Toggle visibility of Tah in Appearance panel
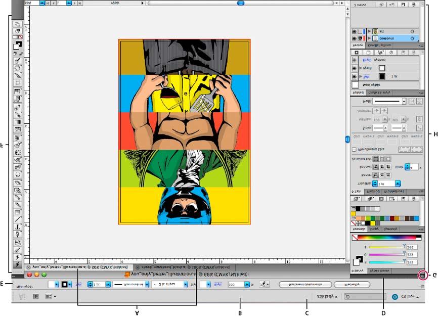Image resolution: width=438 pixels, height=316 pixels. click(355, 76)
